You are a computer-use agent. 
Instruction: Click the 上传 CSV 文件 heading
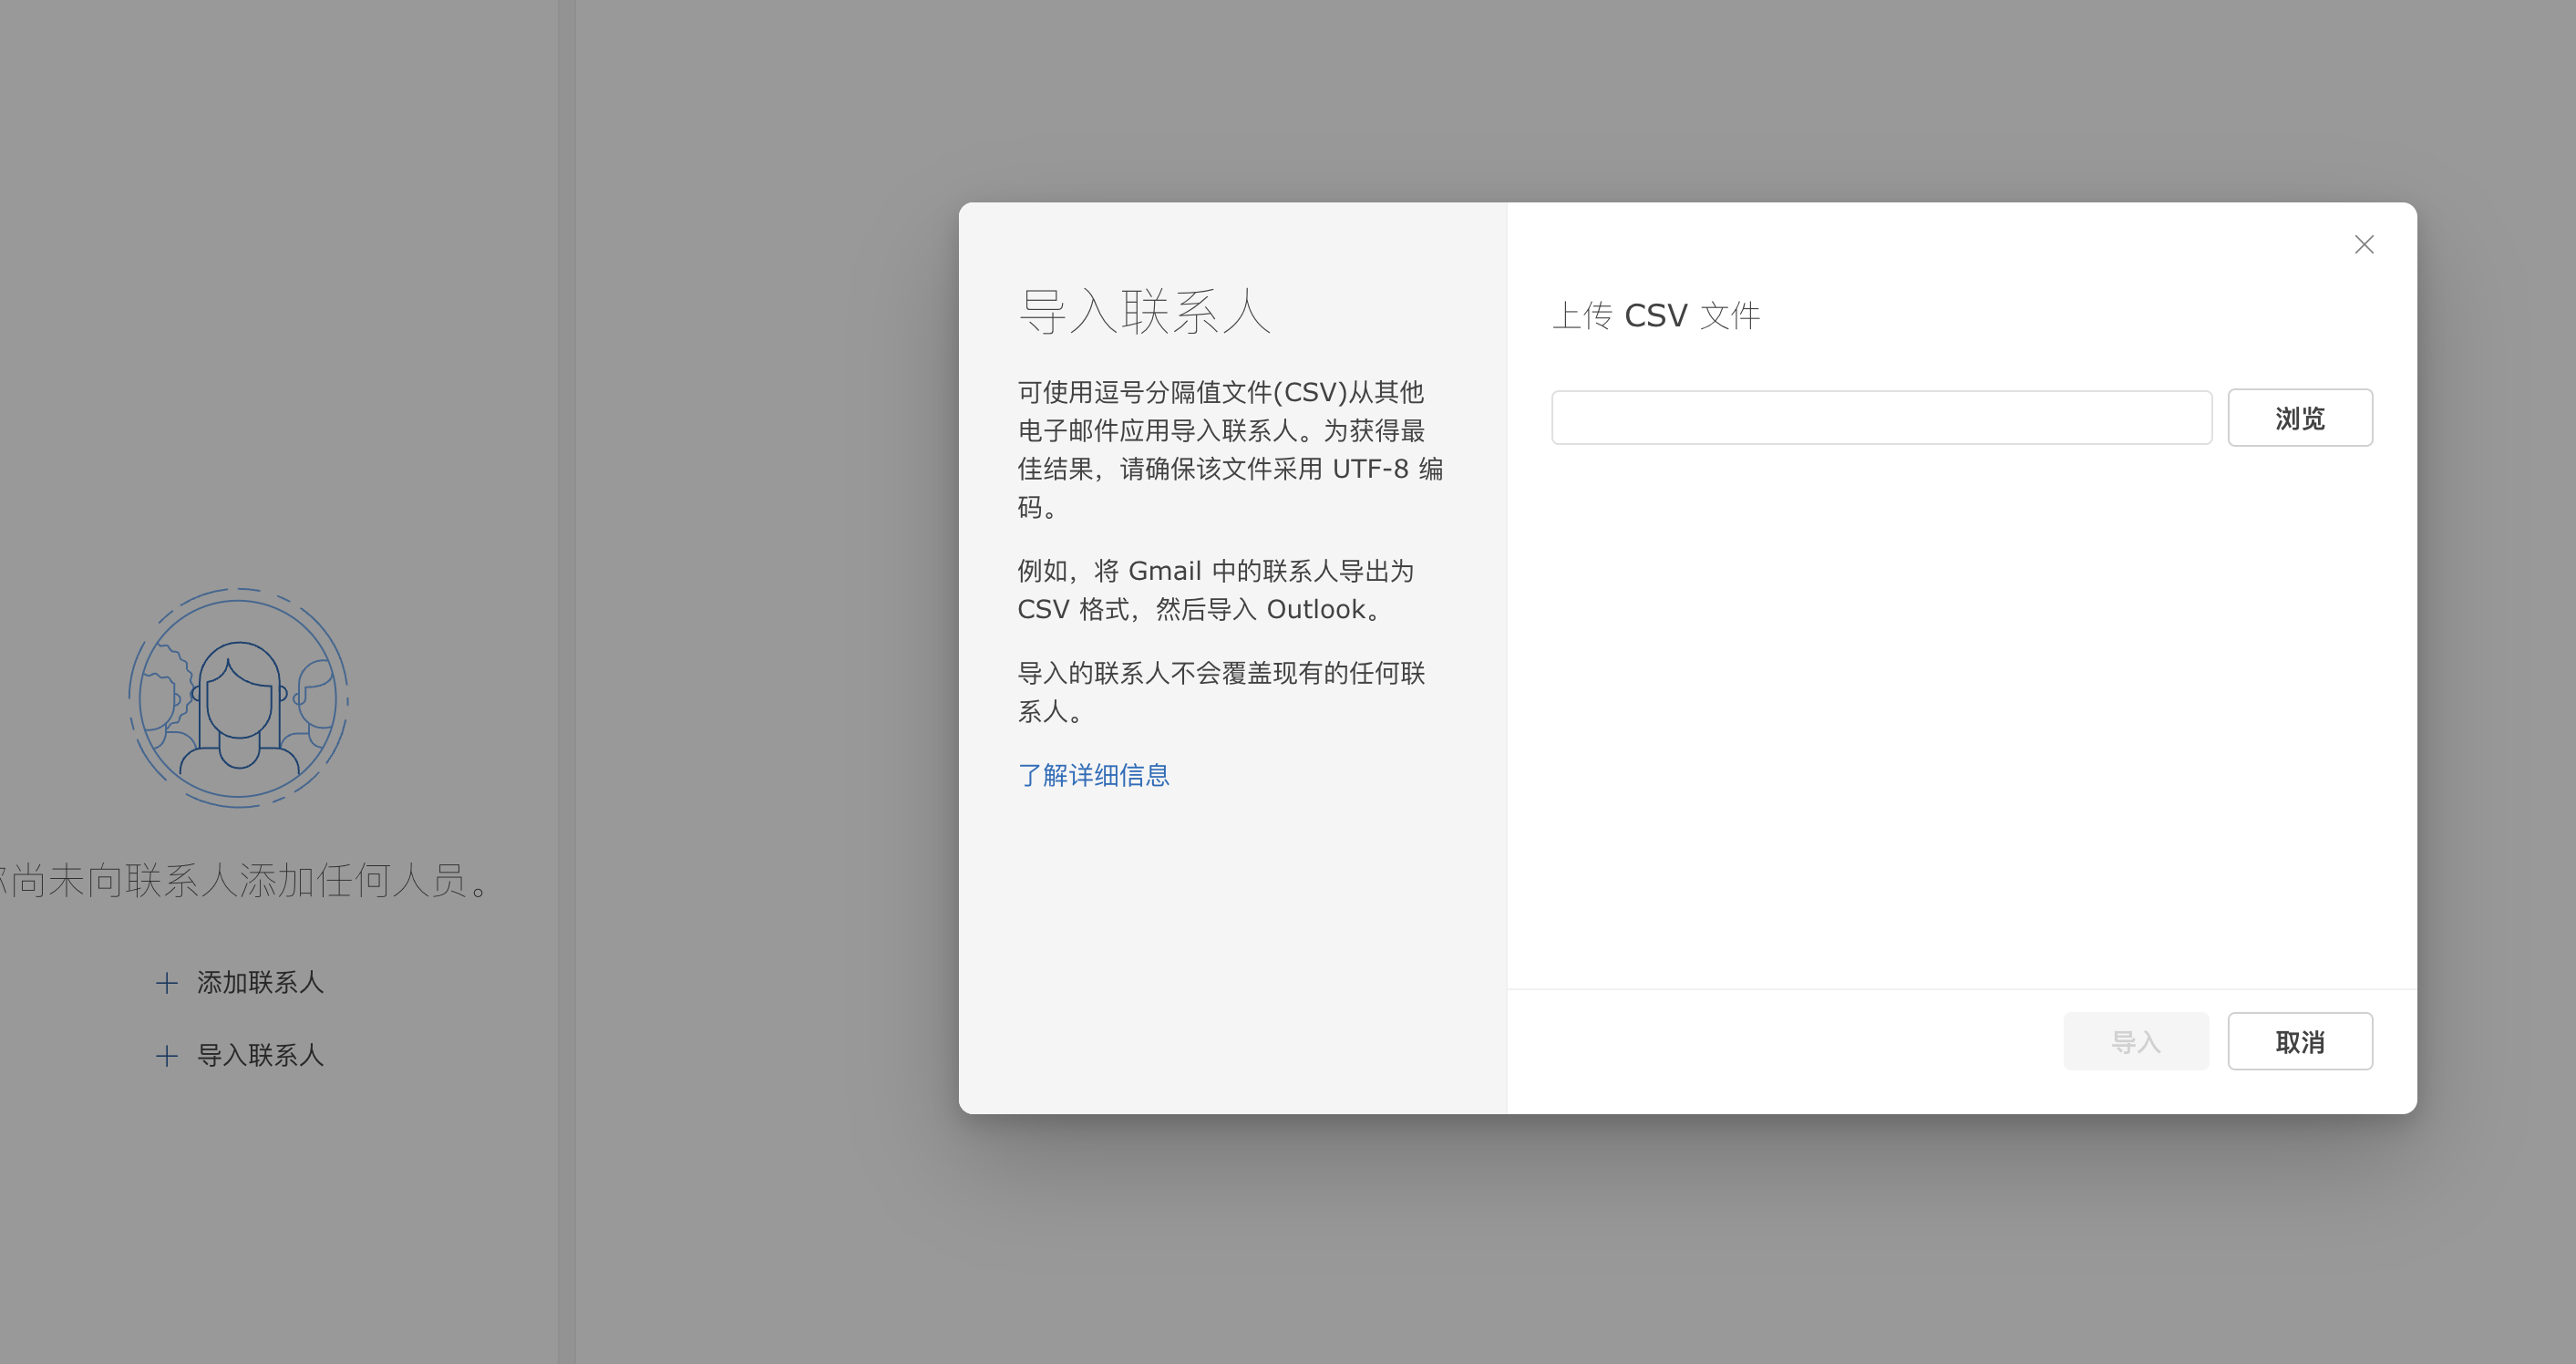click(x=1655, y=316)
